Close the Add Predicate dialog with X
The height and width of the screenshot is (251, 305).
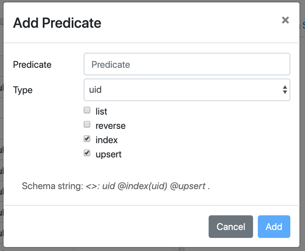285,20
